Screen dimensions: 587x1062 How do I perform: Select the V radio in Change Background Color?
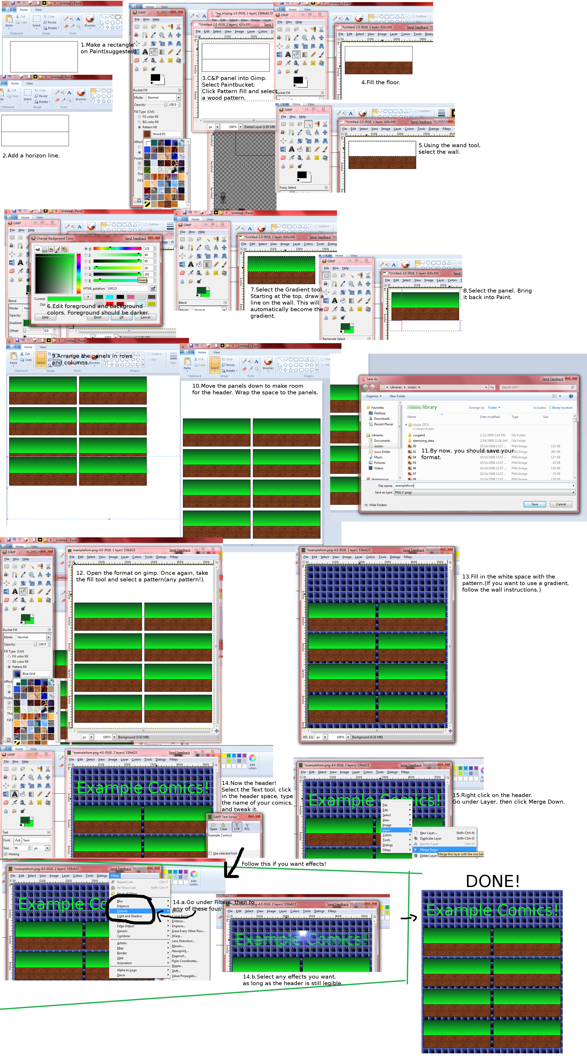coord(86,261)
